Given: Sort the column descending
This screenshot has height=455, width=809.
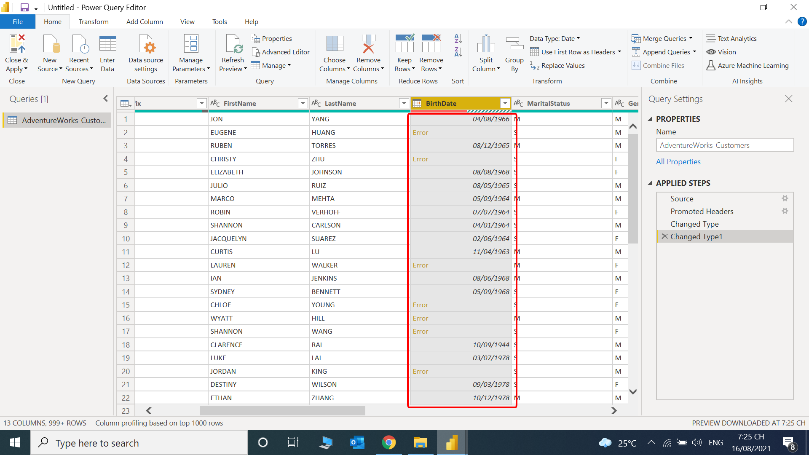Looking at the screenshot, I should tap(458, 52).
